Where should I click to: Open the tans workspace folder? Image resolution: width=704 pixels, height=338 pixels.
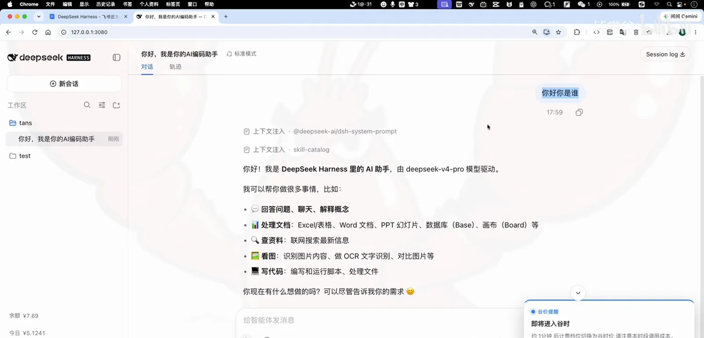(64, 123)
